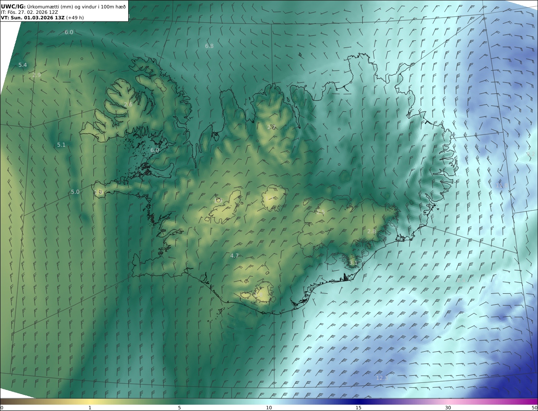The image size is (538, 411).
Task: Click the navy blue color at tick 15
Action: [359, 401]
